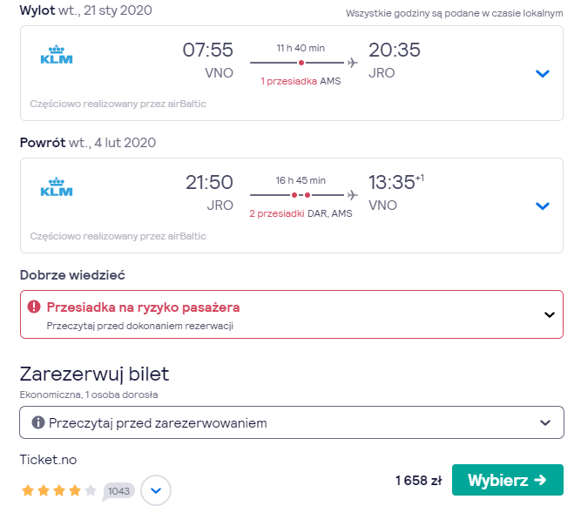Select the 07:55 VNO departure card

(x=292, y=73)
